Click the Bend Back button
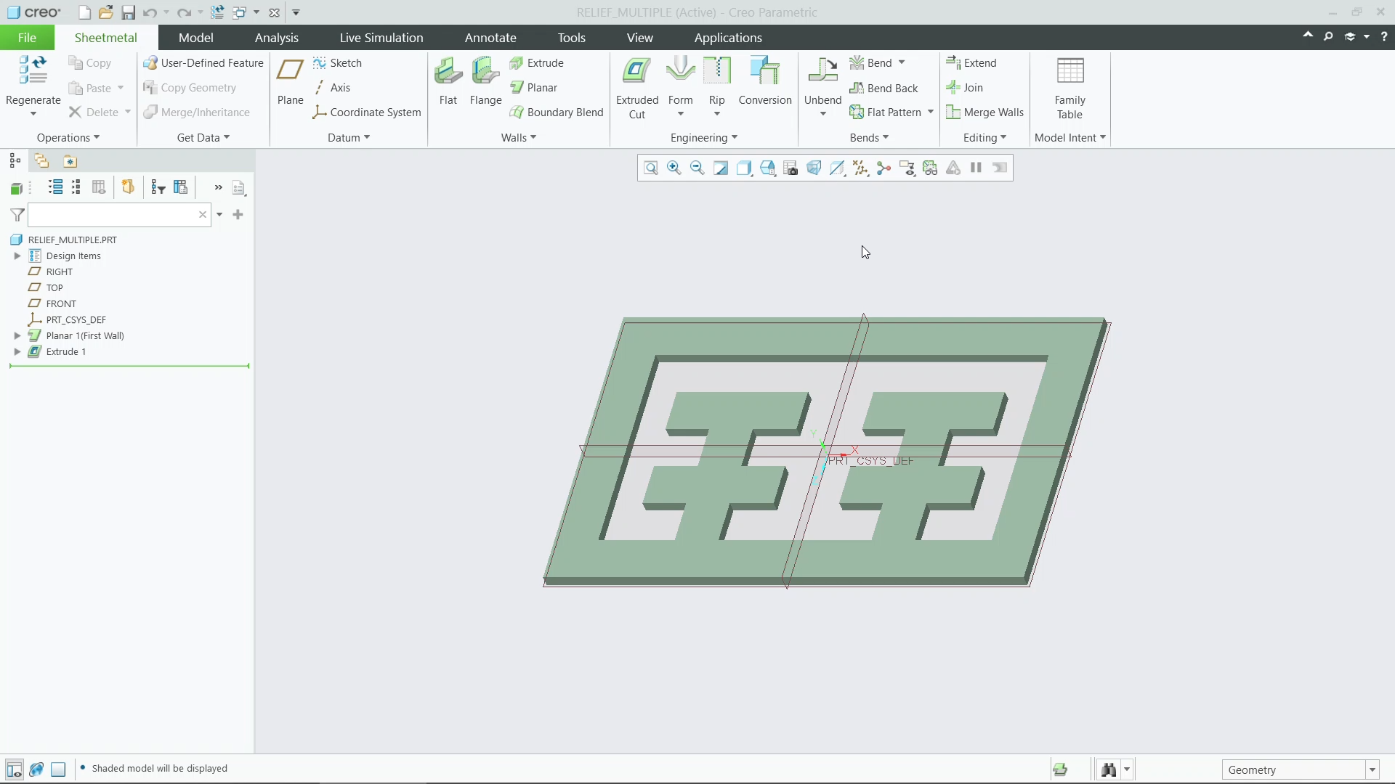1395x784 pixels. [884, 89]
